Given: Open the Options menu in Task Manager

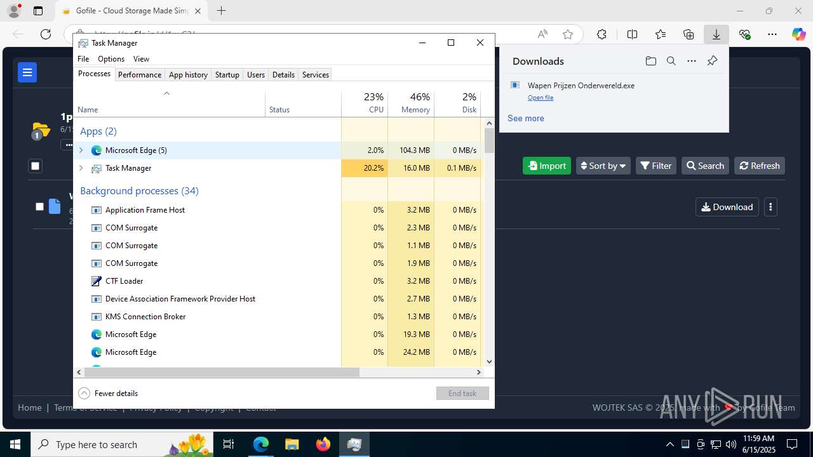Looking at the screenshot, I should (111, 58).
